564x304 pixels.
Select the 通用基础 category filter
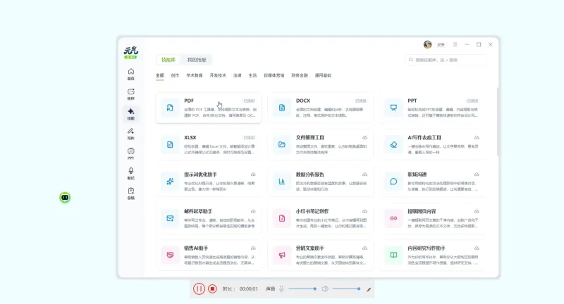(323, 75)
